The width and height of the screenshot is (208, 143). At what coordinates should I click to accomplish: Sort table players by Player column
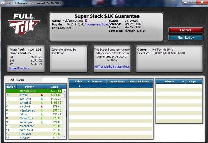point(171,82)
